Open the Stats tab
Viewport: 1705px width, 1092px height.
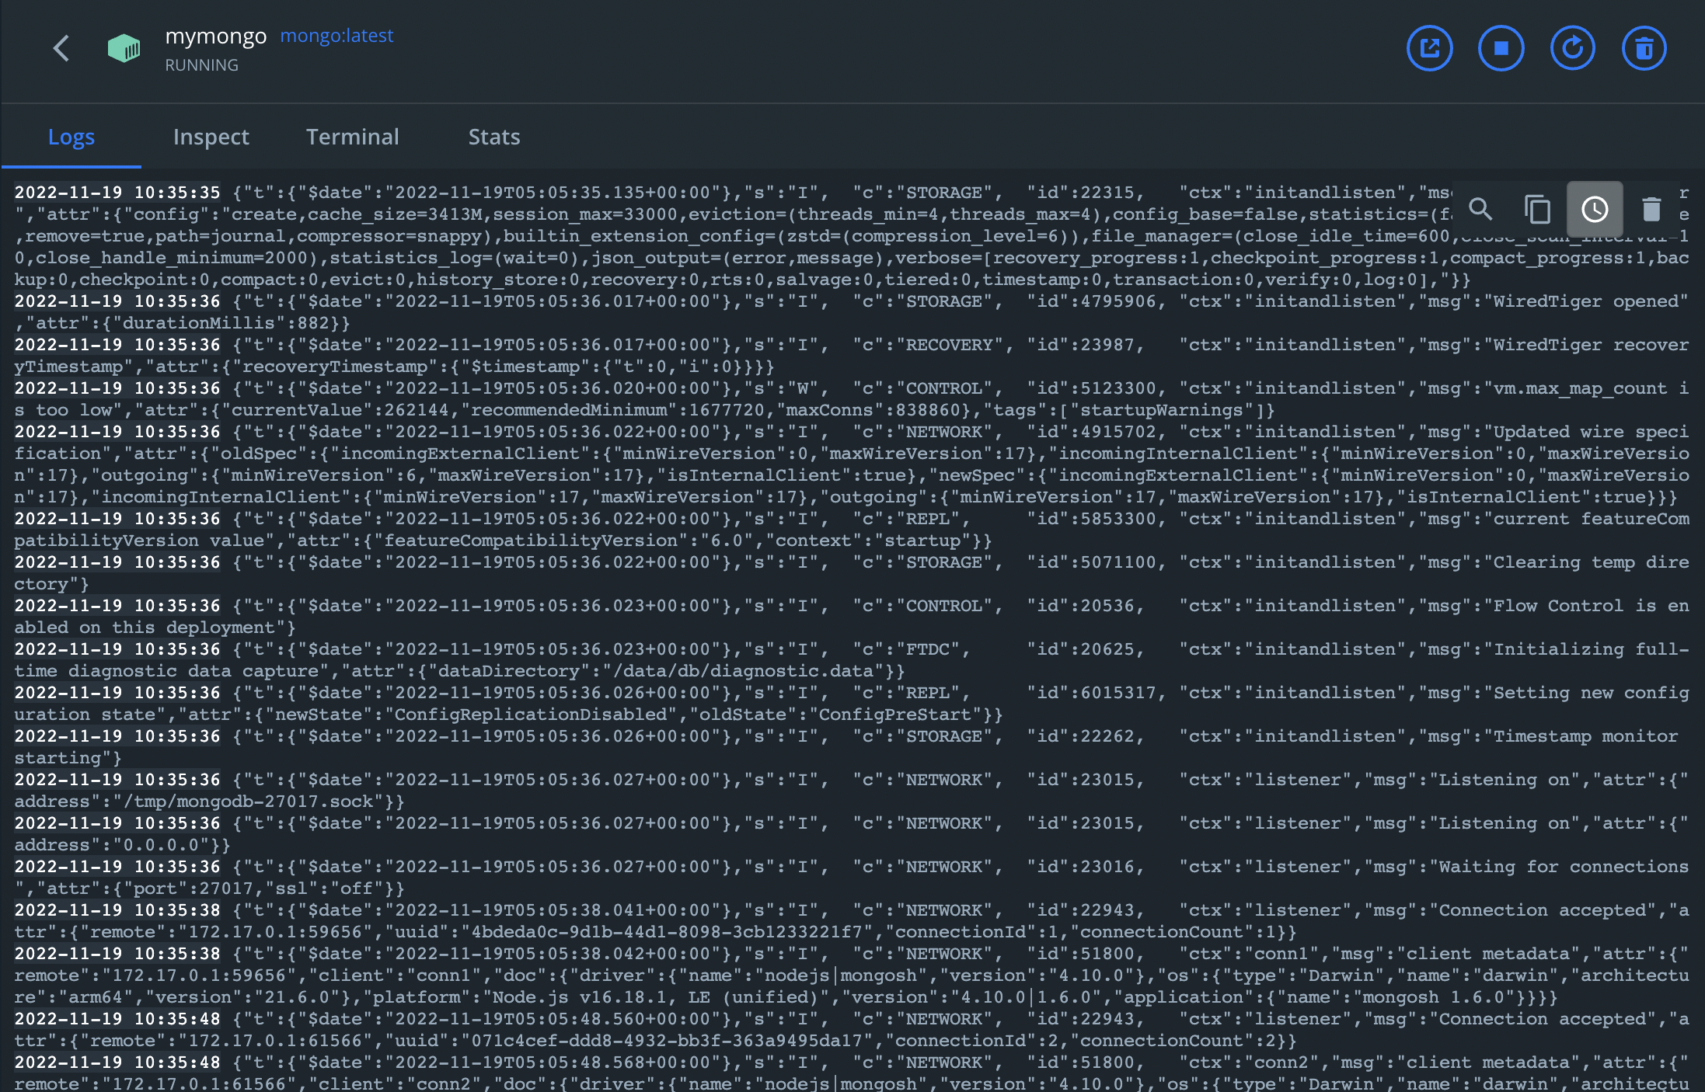coord(494,137)
